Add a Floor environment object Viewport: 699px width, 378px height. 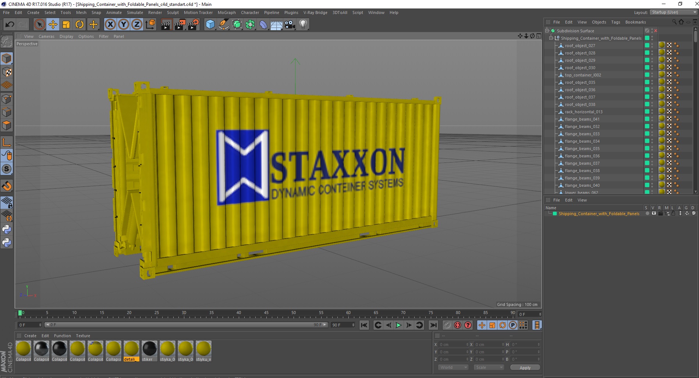point(277,25)
